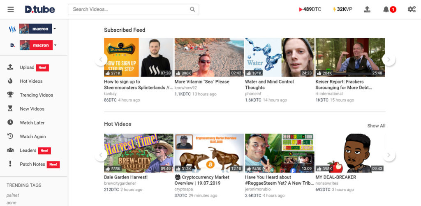The height and width of the screenshot is (206, 421).
Task: Click the Watch Later clock icon
Action: click(10, 122)
